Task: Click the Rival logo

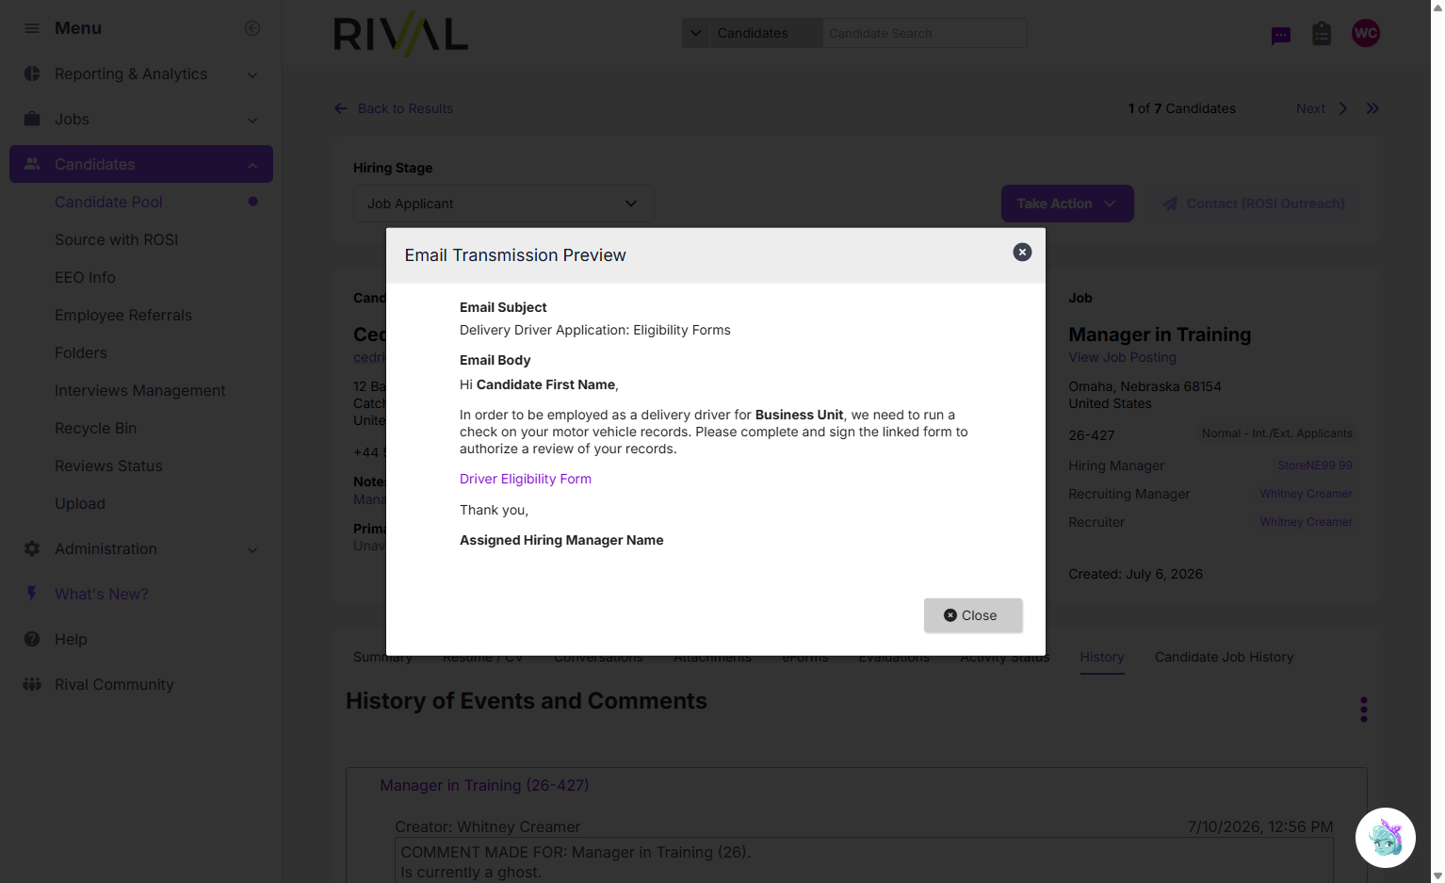Action: 401,35
